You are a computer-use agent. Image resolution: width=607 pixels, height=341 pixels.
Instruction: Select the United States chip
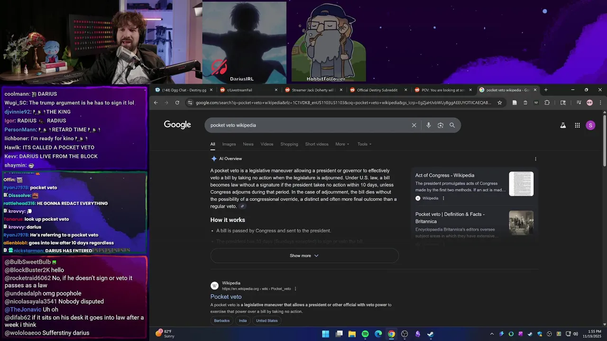coord(267,321)
